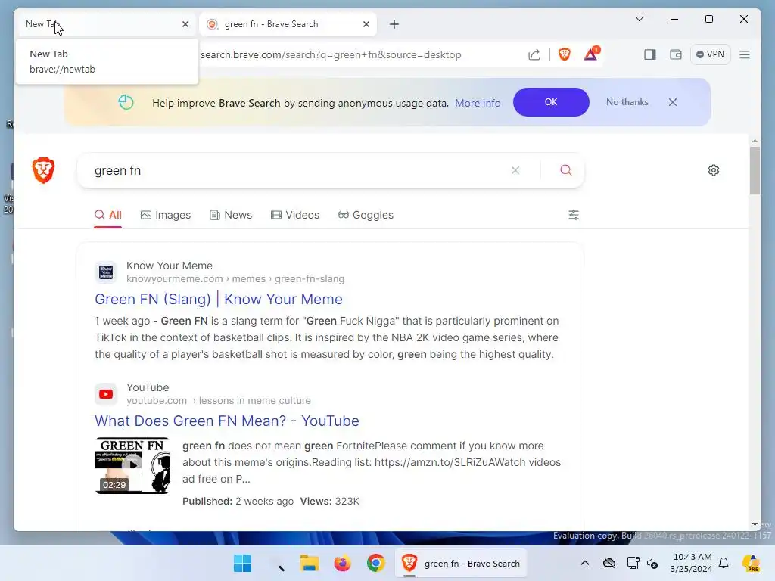Click the address bar URL
Image resolution: width=775 pixels, height=581 pixels.
point(331,54)
